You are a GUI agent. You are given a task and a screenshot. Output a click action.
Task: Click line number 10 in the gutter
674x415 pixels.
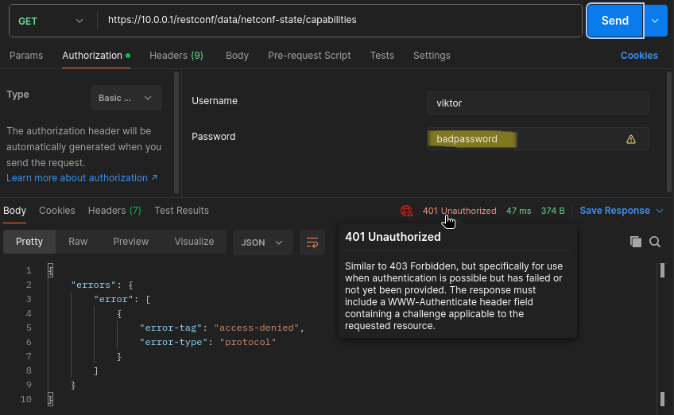pyautogui.click(x=25, y=399)
